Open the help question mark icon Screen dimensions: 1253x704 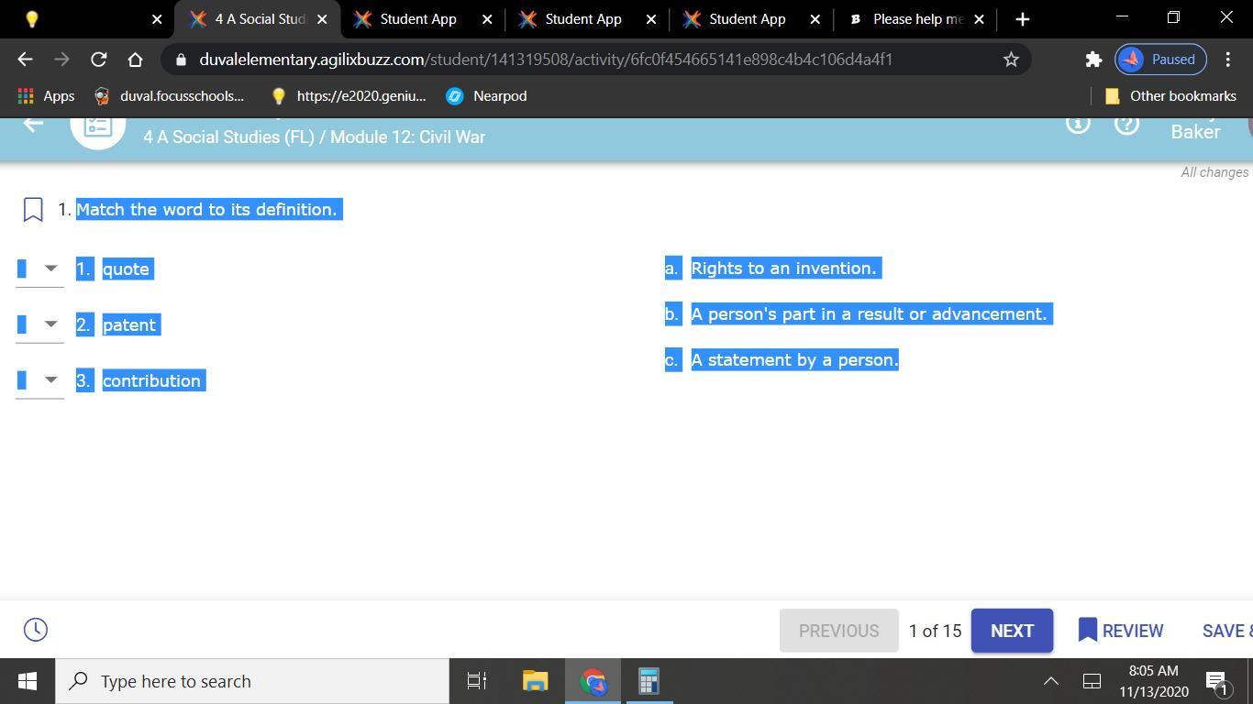click(x=1126, y=124)
